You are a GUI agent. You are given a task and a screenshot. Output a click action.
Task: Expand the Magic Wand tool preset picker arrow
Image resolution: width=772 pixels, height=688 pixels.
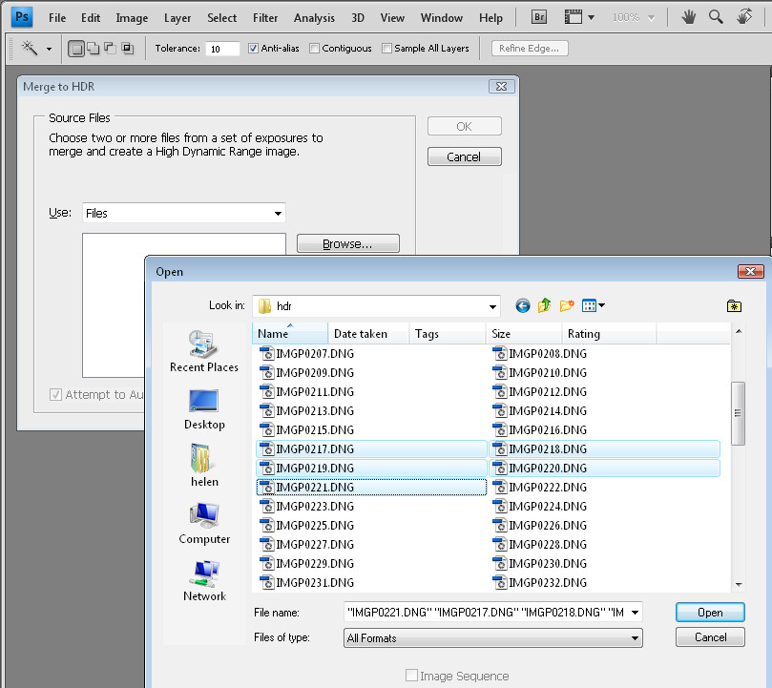click(x=49, y=49)
